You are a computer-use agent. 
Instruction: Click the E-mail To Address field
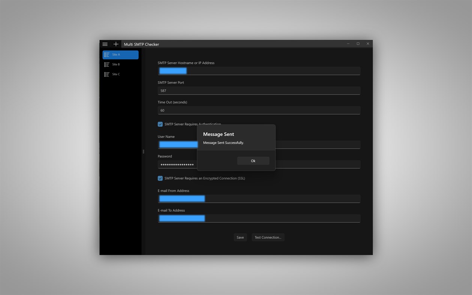259,218
